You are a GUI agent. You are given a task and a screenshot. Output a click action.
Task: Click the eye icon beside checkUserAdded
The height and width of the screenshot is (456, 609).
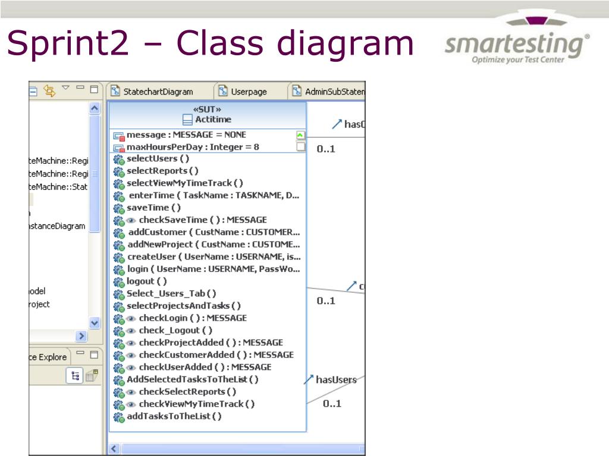[131, 368]
